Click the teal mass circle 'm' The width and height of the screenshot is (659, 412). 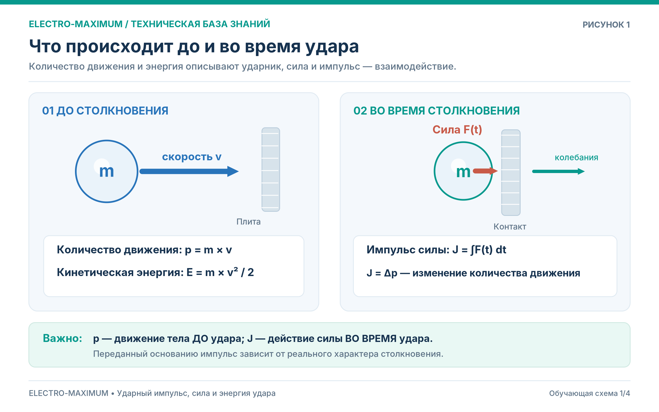click(x=463, y=171)
